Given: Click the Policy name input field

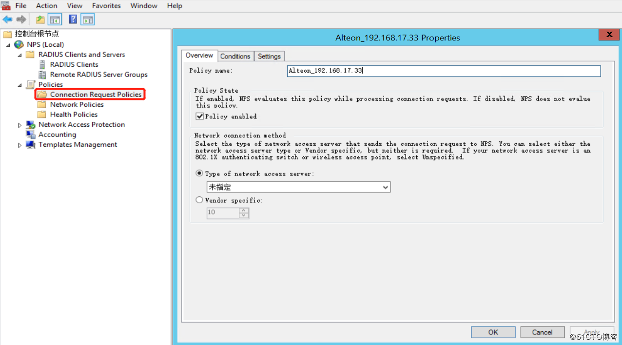Looking at the screenshot, I should [x=444, y=71].
